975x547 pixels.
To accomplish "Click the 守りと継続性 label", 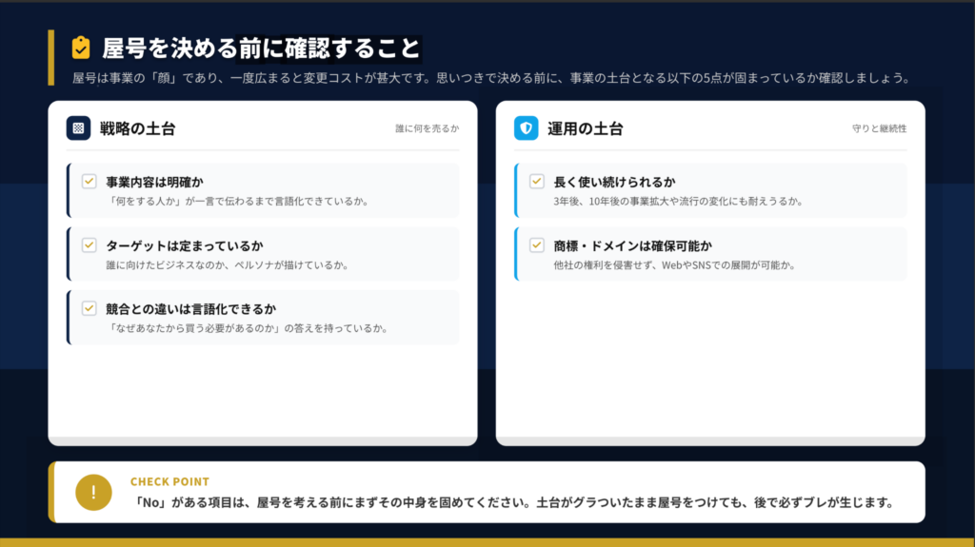I will pos(879,128).
